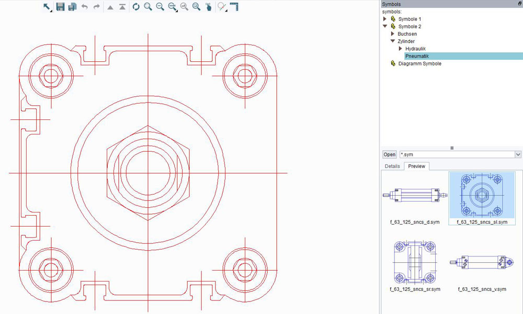Select the pan hand tool
The height and width of the screenshot is (314, 523).
[208, 7]
